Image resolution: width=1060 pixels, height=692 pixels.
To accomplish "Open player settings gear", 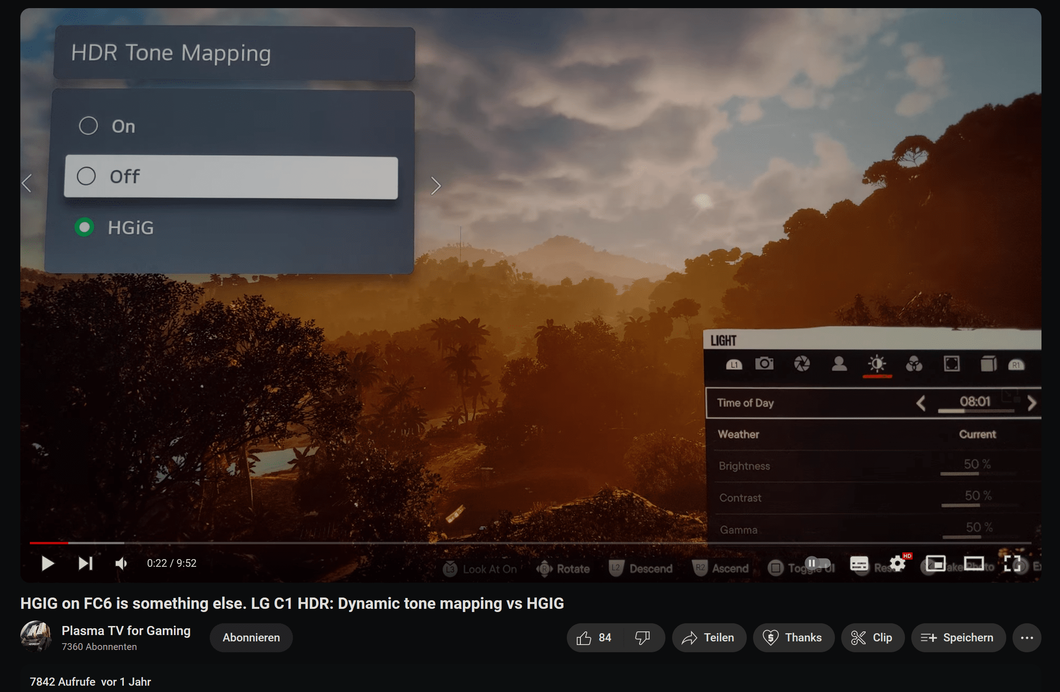I will point(897,563).
